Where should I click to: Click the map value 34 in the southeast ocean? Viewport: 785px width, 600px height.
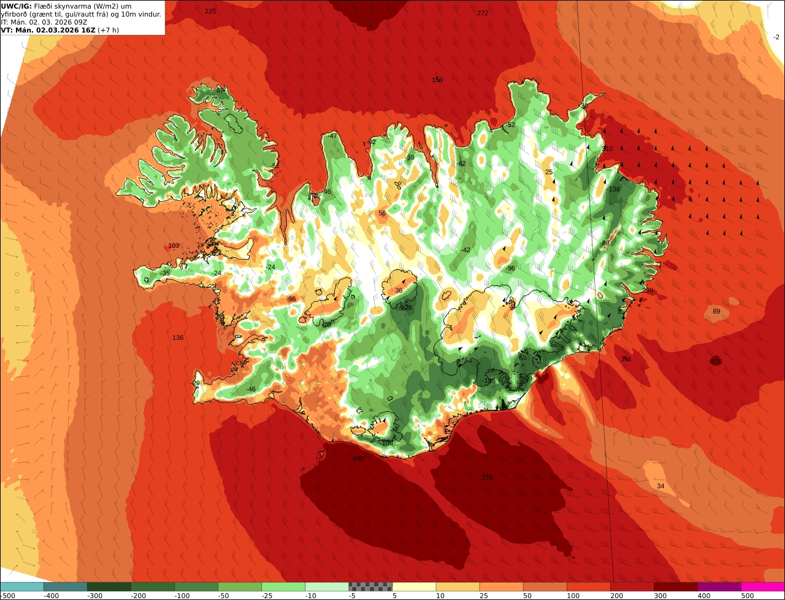pyautogui.click(x=661, y=486)
